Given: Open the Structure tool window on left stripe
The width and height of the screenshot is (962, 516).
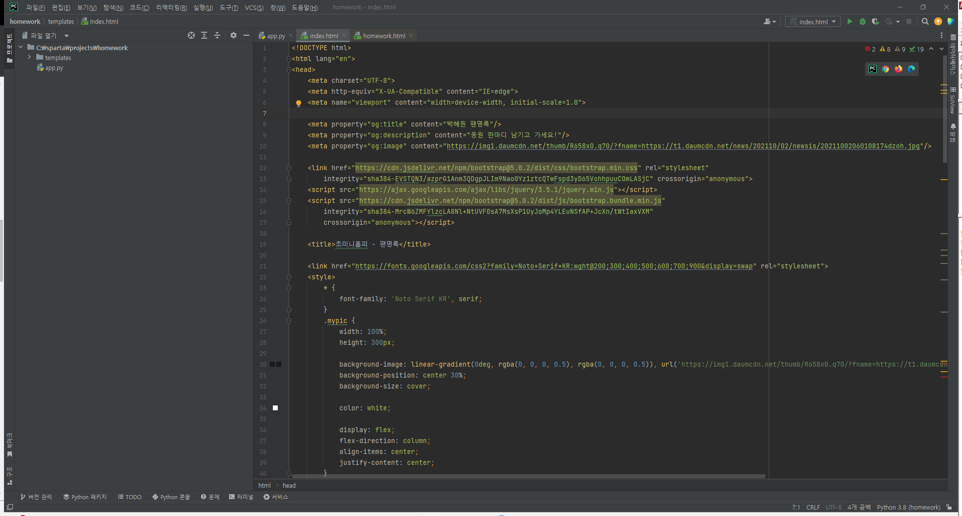Looking at the screenshot, I should click(9, 476).
